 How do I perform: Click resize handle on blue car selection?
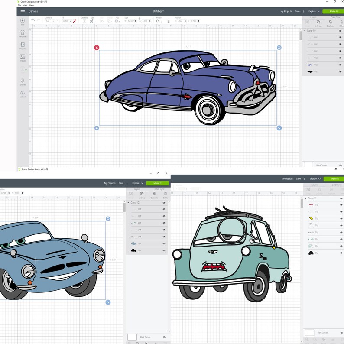click(x=108, y=302)
